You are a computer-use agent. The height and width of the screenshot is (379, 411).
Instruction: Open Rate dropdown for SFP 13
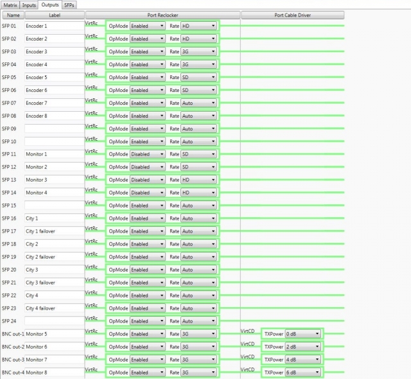[198, 181]
